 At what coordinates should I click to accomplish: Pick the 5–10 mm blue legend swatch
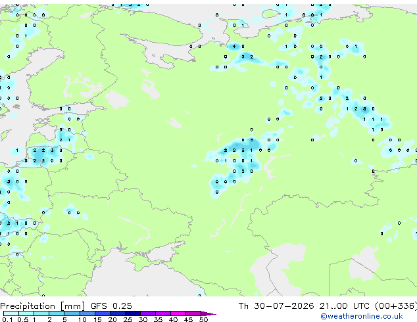[x=72, y=313]
